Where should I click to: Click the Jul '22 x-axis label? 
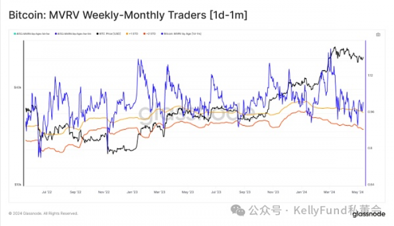(x=47, y=192)
